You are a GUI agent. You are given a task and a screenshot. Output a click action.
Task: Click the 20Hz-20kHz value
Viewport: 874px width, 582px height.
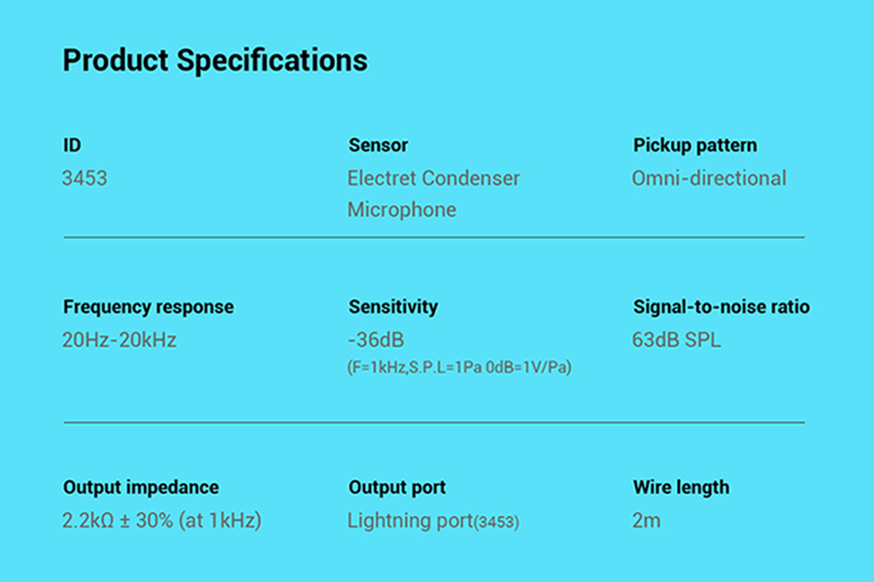click(119, 339)
